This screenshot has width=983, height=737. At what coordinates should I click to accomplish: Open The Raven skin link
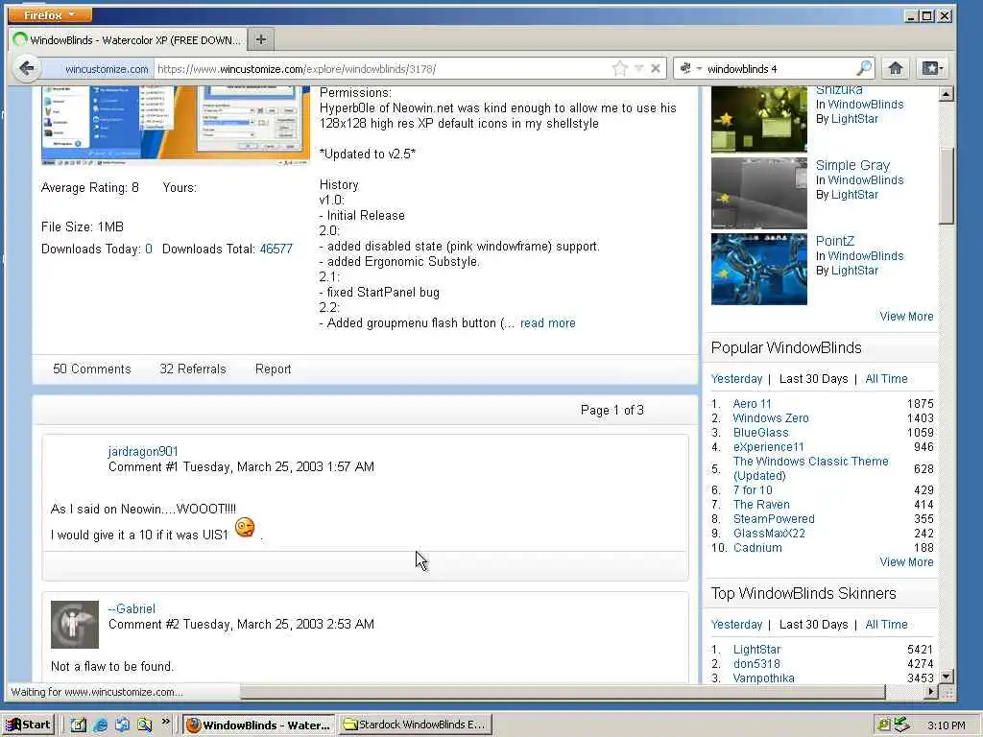[x=761, y=505]
